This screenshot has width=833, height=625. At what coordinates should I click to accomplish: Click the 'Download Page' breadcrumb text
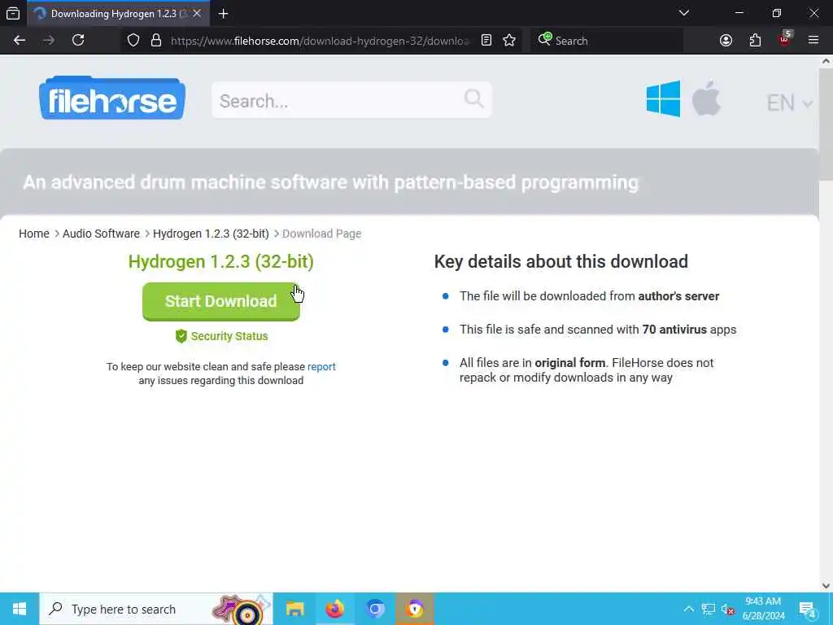pyautogui.click(x=322, y=234)
